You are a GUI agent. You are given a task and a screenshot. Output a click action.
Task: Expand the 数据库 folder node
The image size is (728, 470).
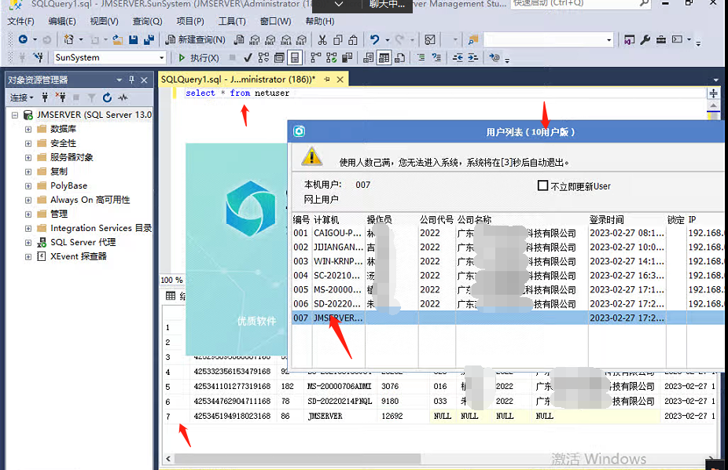click(x=28, y=129)
